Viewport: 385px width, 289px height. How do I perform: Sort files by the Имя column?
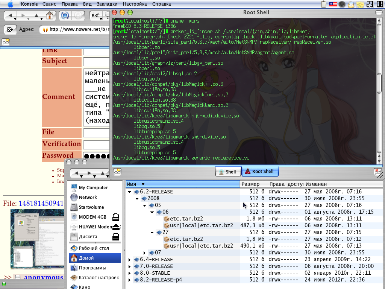coord(183,184)
